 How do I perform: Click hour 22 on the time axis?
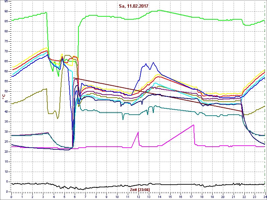244,197
